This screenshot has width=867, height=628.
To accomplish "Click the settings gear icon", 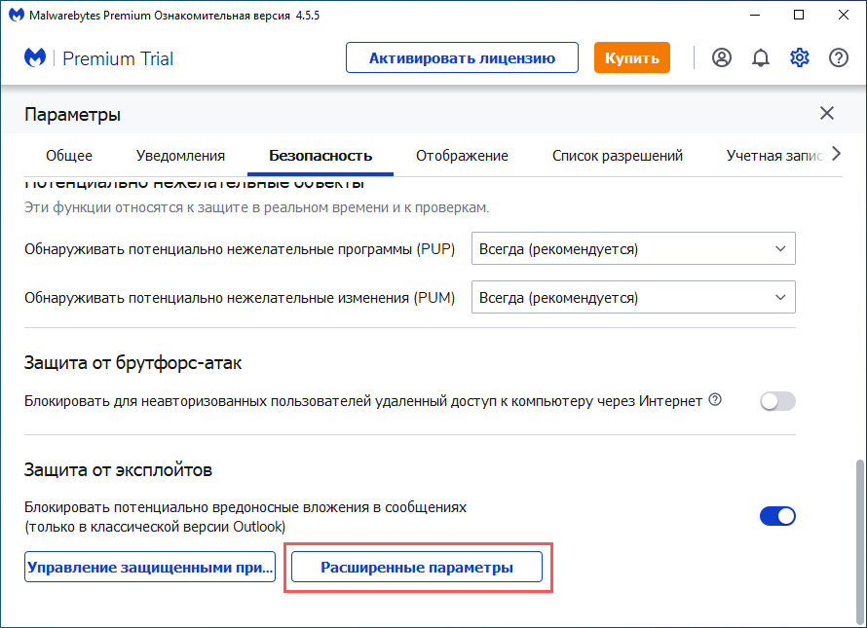I will click(800, 57).
